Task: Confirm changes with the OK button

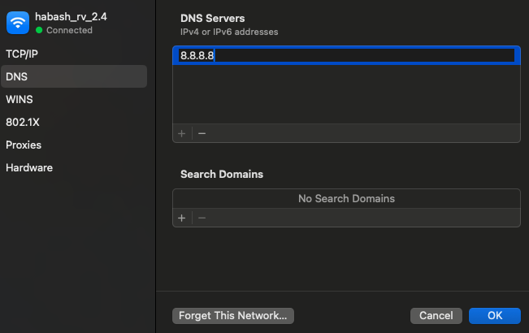Action: coord(494,315)
